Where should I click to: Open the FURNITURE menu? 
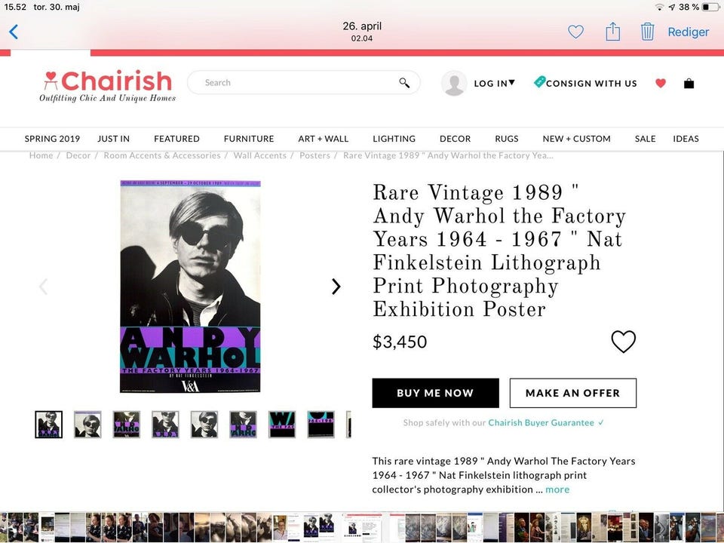[x=249, y=139]
